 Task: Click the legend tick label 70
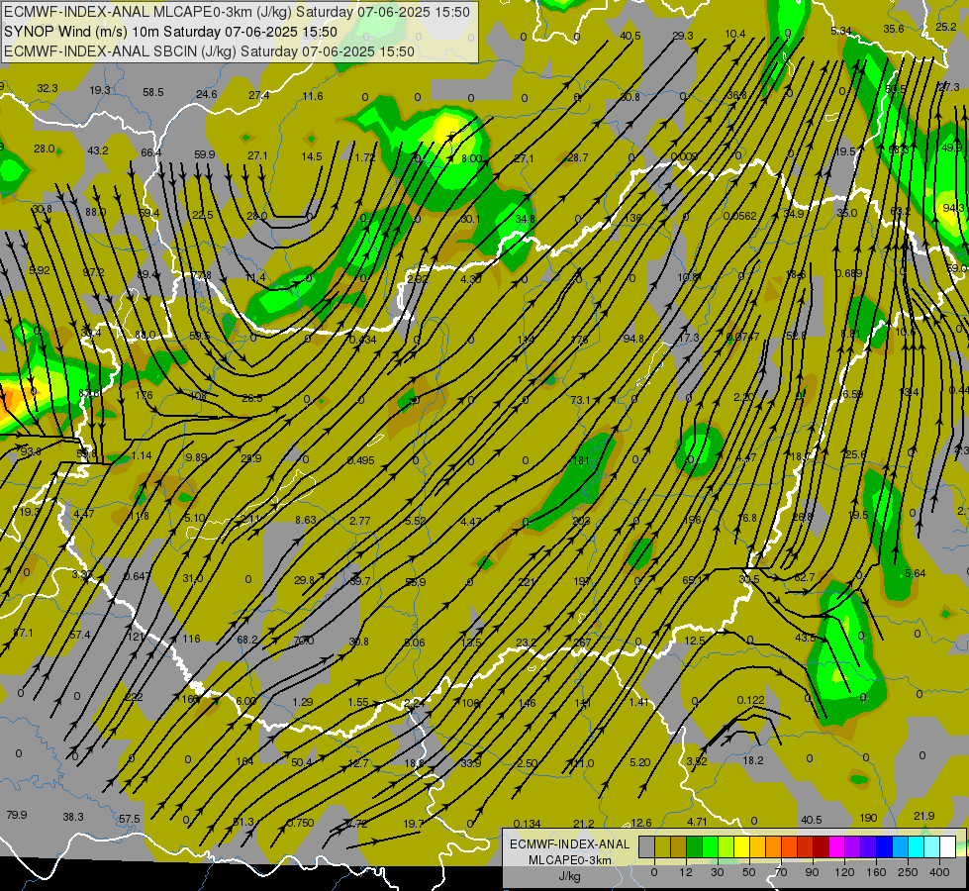781,872
